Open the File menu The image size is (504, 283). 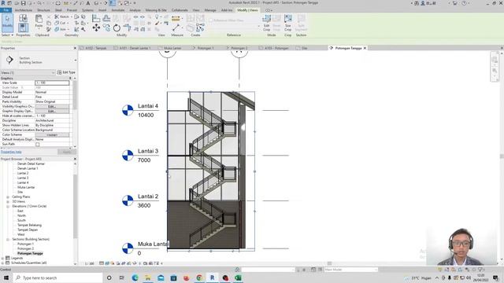click(6, 10)
